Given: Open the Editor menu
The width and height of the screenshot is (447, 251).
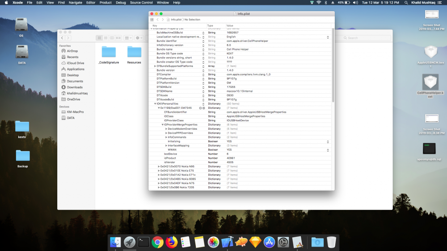Looking at the screenshot, I should (91, 3).
